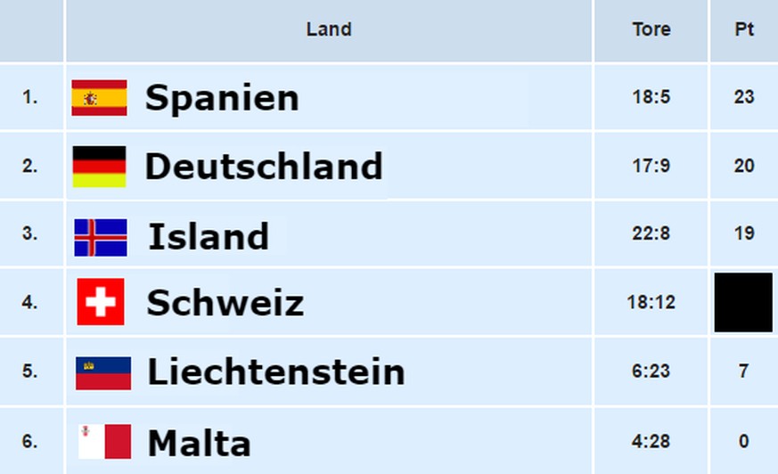Image resolution: width=778 pixels, height=474 pixels.
Task: Click Deutschland's points value 20
Action: click(x=744, y=166)
